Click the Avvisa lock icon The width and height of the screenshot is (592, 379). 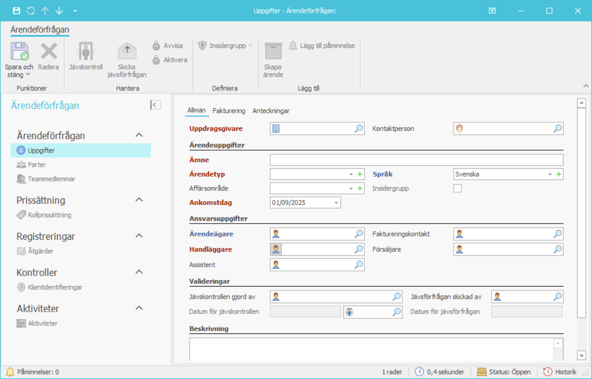click(156, 46)
